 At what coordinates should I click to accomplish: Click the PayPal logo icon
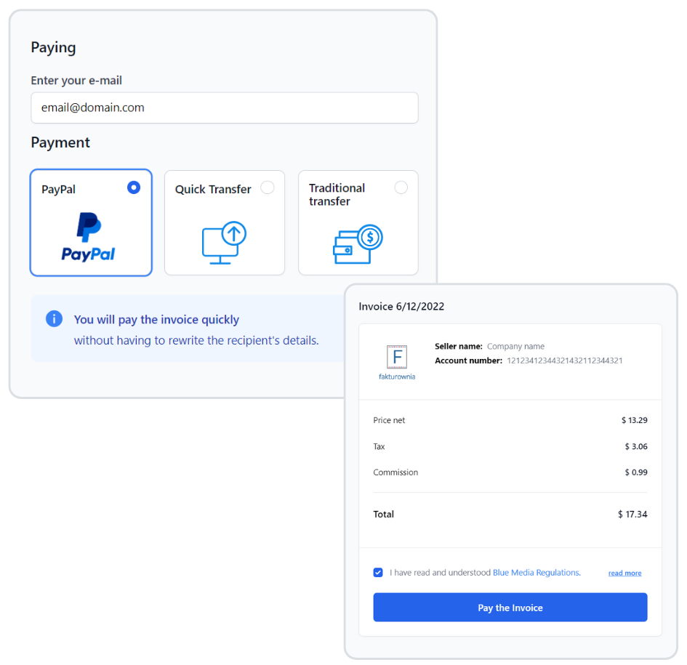[x=88, y=237]
